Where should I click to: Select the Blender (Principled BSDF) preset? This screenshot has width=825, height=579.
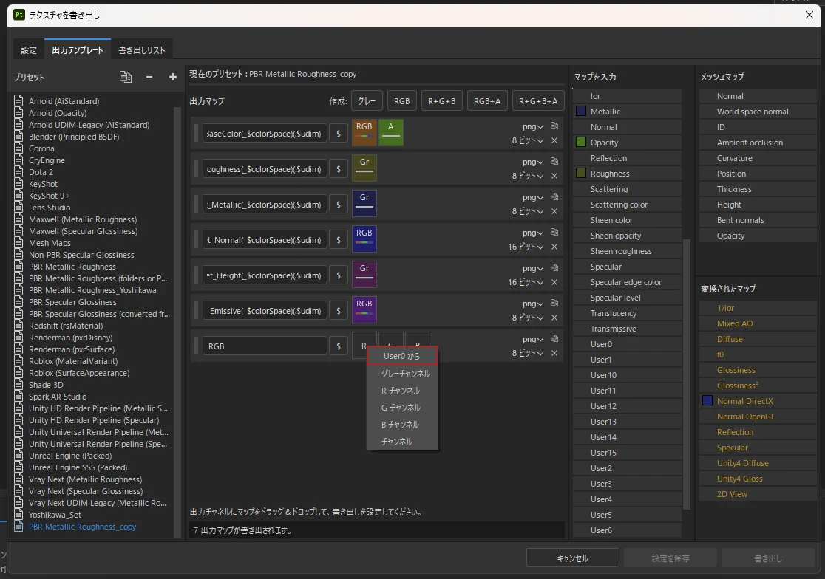pos(74,137)
